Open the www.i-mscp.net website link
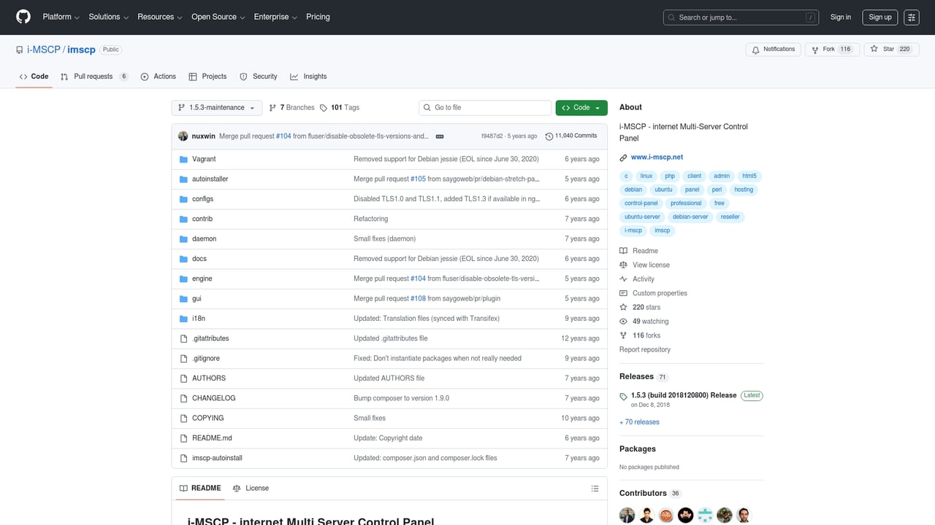 657,157
